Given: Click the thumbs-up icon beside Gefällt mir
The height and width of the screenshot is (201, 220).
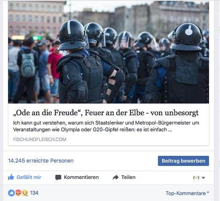Looking at the screenshot, I should pyautogui.click(x=11, y=177).
